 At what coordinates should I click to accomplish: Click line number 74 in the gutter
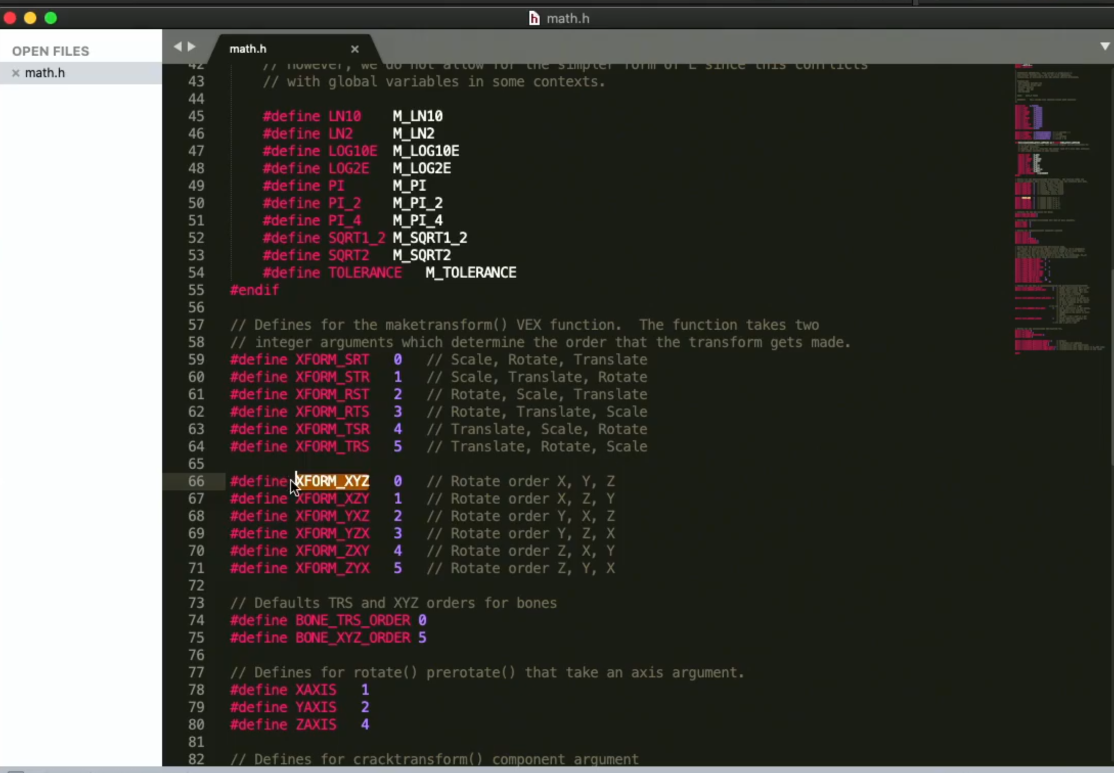pos(196,621)
